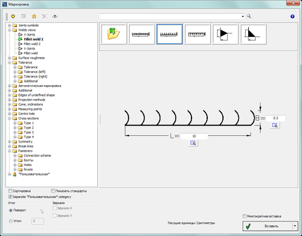Select the Поворот radio button

11,210
